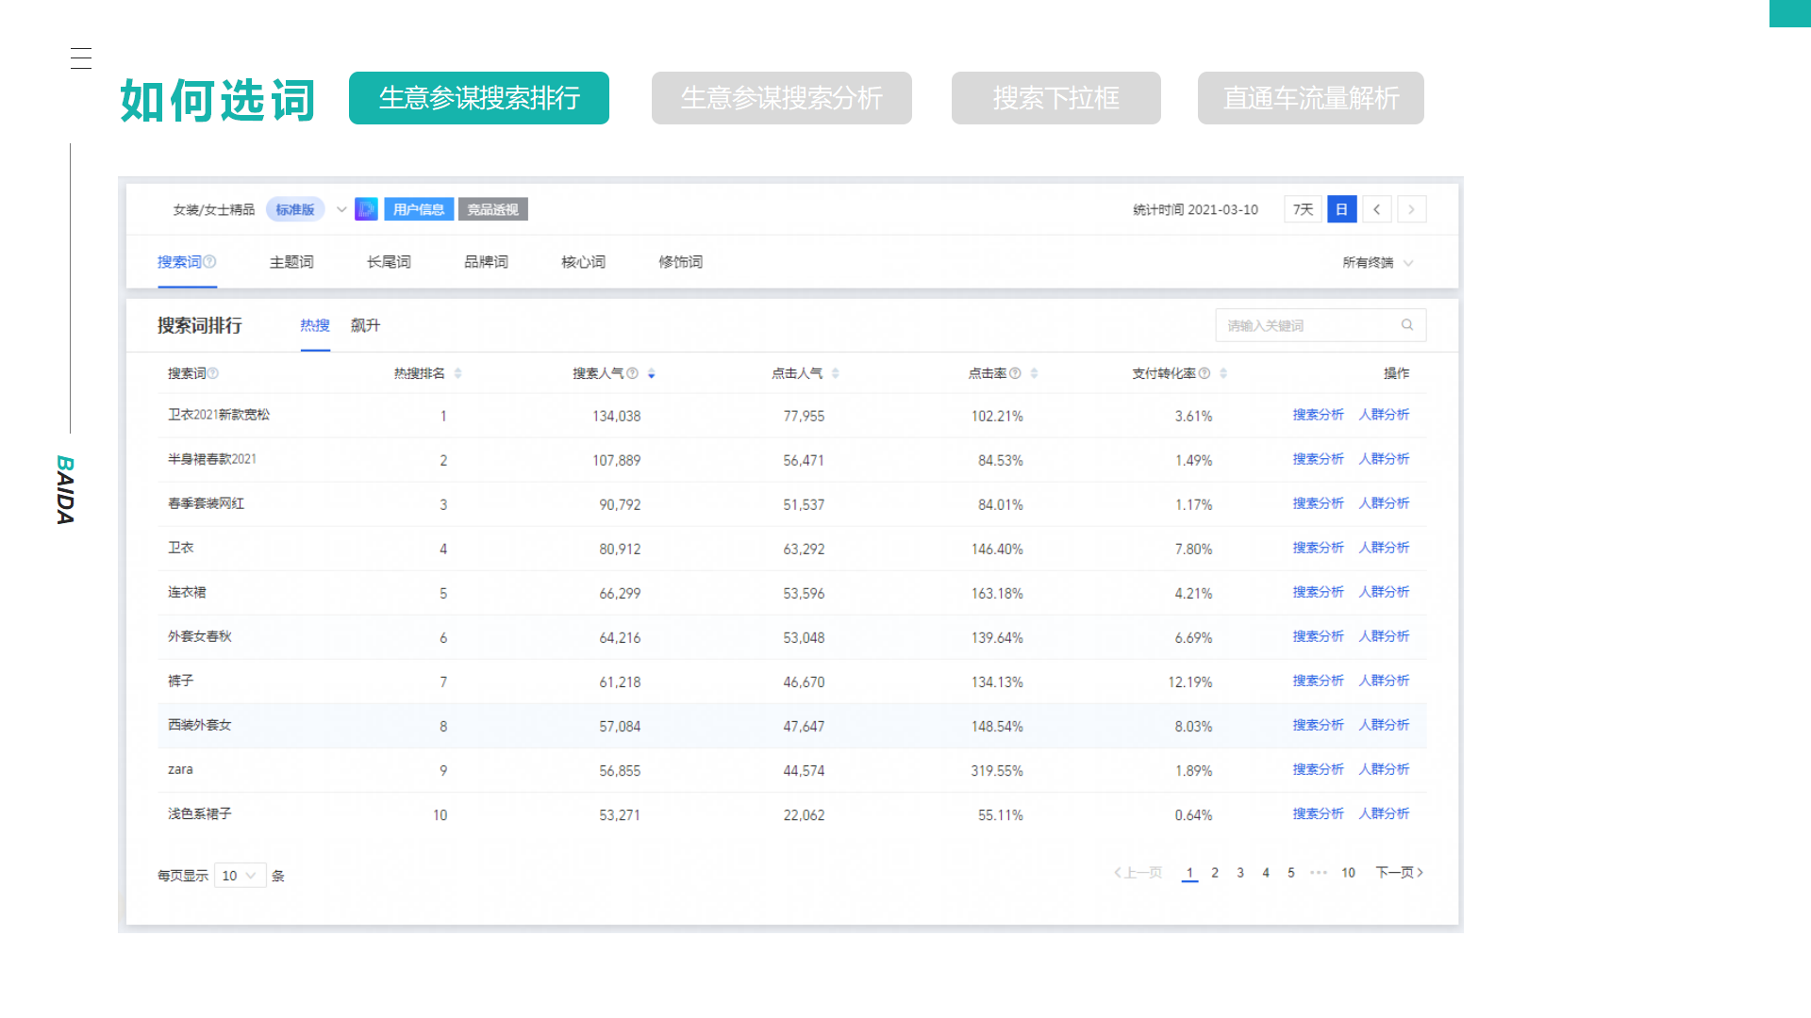Switch ranking list to 飙升 mode

(364, 325)
